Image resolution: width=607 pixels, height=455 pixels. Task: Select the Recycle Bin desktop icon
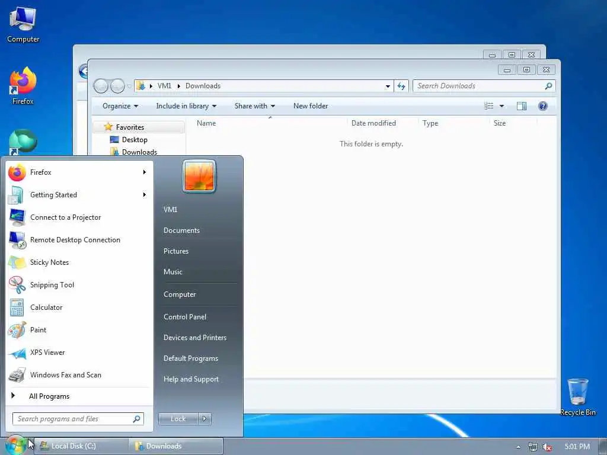point(577,397)
